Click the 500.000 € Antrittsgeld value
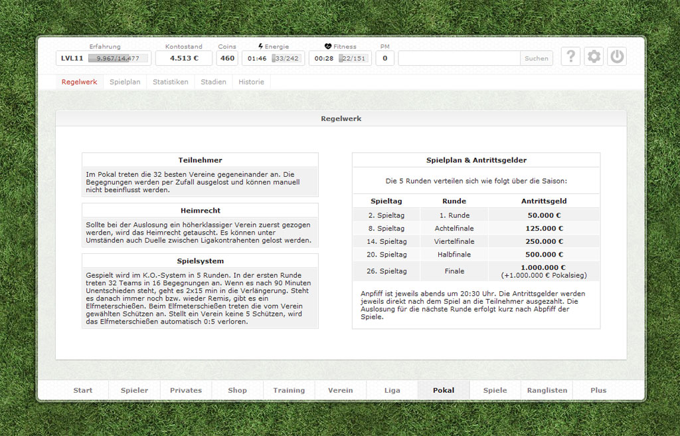Screen dimensions: 680x436 [x=544, y=255]
